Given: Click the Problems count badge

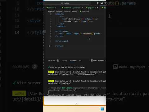Looking at the screenshot, I should click(58, 61).
